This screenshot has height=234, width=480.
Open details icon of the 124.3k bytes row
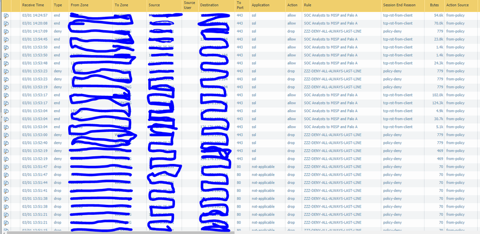pyautogui.click(x=6, y=103)
